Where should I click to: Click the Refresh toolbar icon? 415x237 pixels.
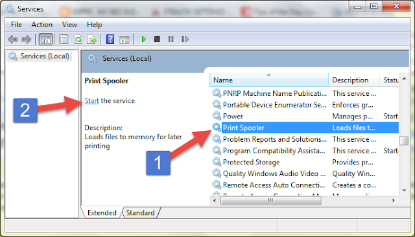tap(78, 39)
